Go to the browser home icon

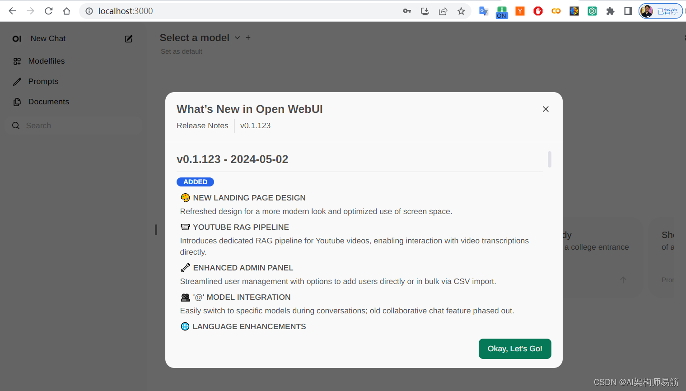coord(67,11)
